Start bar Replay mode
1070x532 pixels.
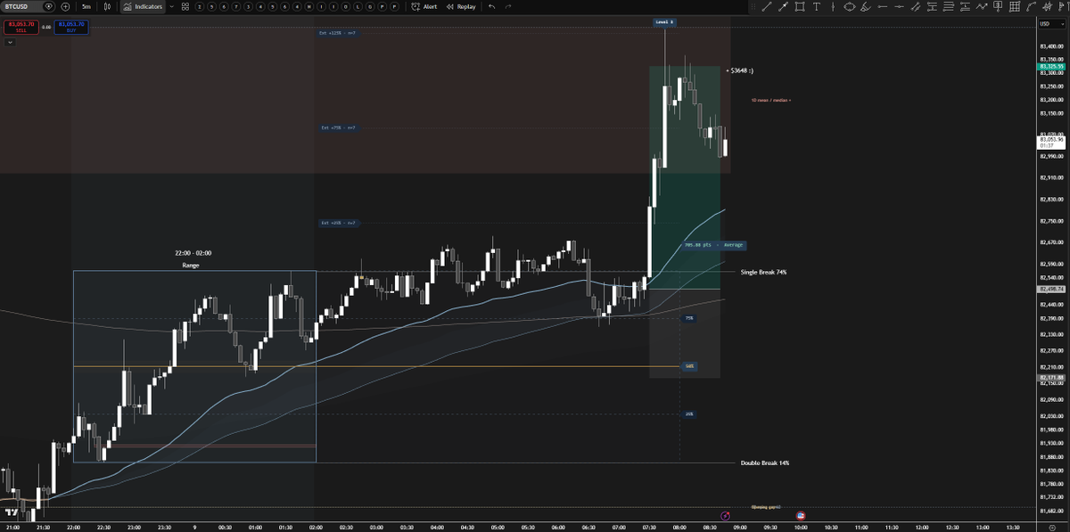click(460, 6)
